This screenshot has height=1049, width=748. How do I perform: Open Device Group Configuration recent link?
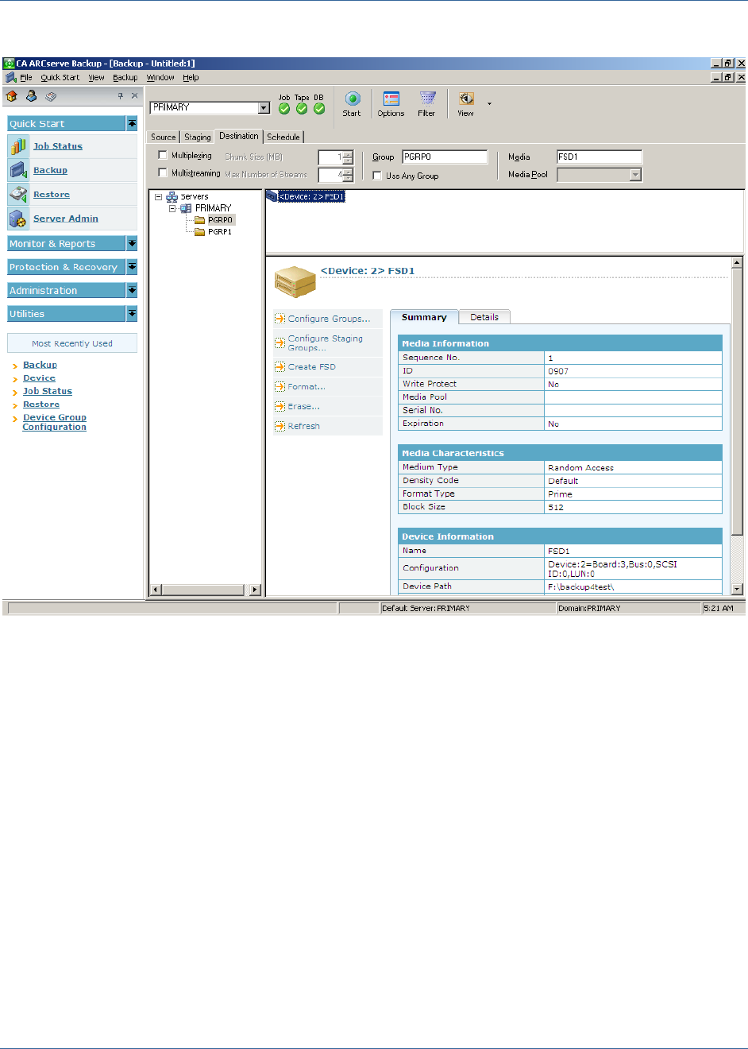(55, 422)
